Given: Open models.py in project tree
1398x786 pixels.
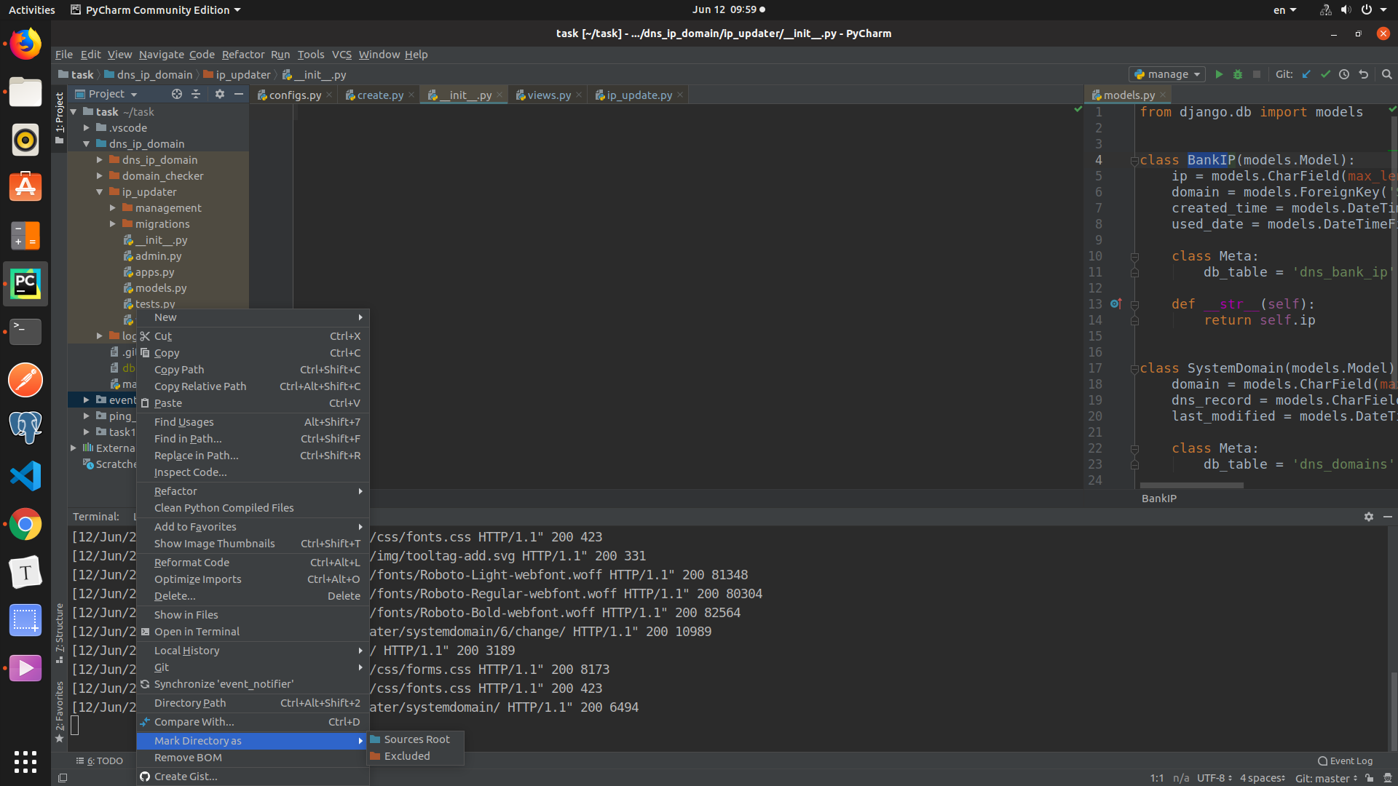Looking at the screenshot, I should pyautogui.click(x=155, y=288).
